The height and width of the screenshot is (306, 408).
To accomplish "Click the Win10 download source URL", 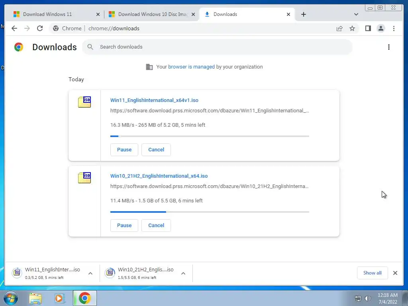I will 210,186.
